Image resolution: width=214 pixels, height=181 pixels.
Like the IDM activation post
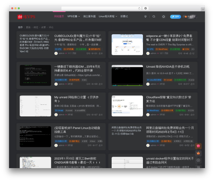(101, 84)
